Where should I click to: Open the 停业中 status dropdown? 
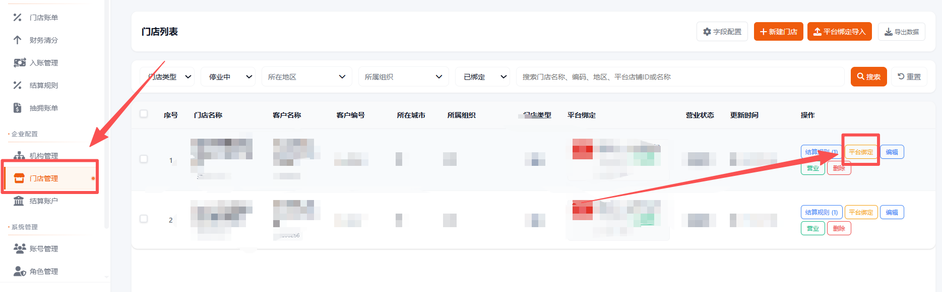coord(228,76)
